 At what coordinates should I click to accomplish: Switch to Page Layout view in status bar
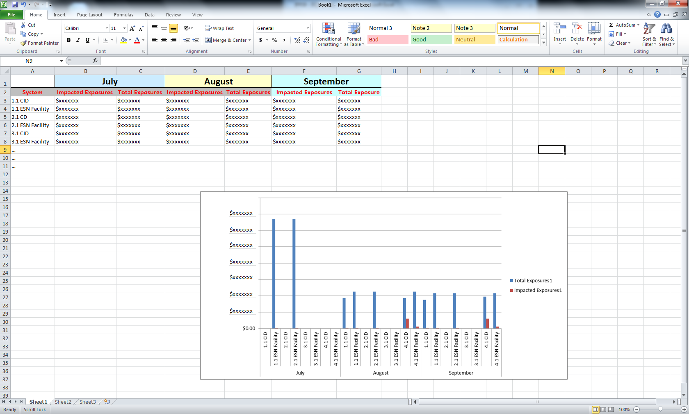[x=603, y=409]
